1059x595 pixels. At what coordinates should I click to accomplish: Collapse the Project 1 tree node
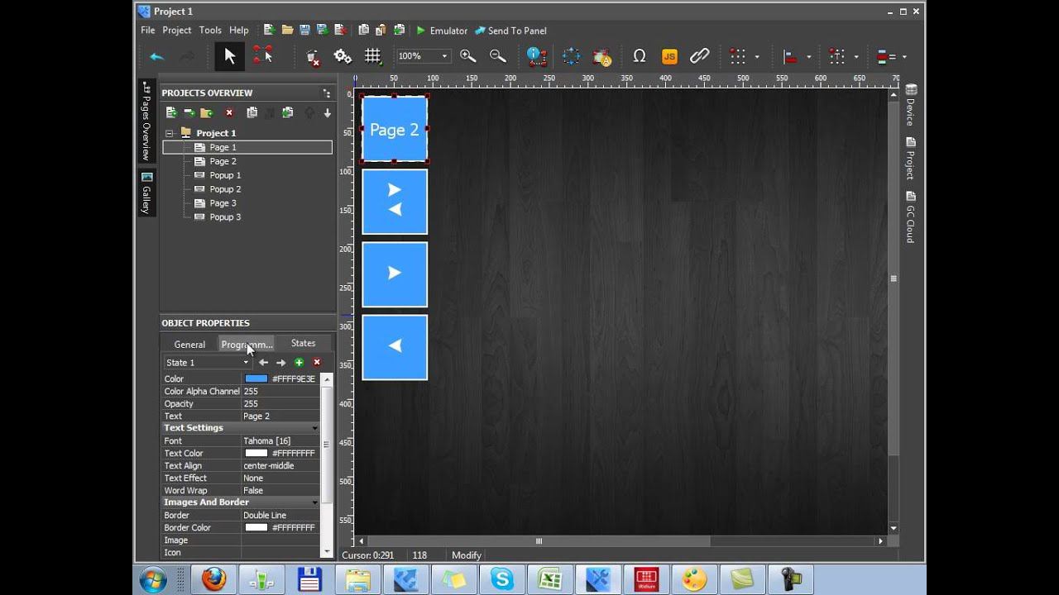(x=170, y=133)
